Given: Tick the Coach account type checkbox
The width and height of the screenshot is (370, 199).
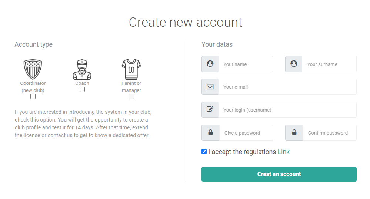Looking at the screenshot, I should click(82, 89).
